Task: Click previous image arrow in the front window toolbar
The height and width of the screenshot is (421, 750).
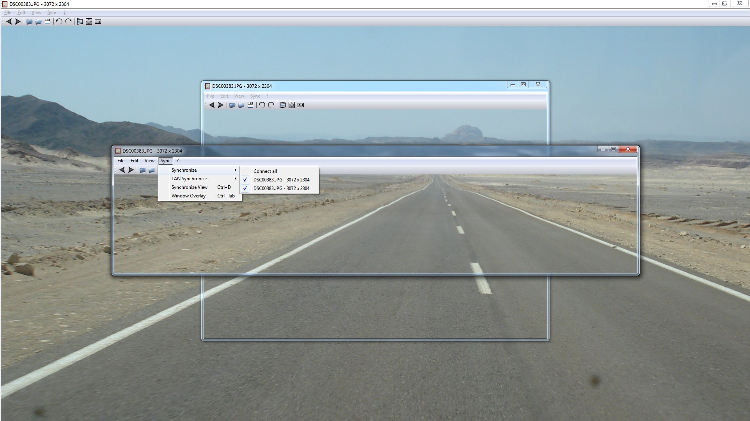Action: tap(122, 170)
